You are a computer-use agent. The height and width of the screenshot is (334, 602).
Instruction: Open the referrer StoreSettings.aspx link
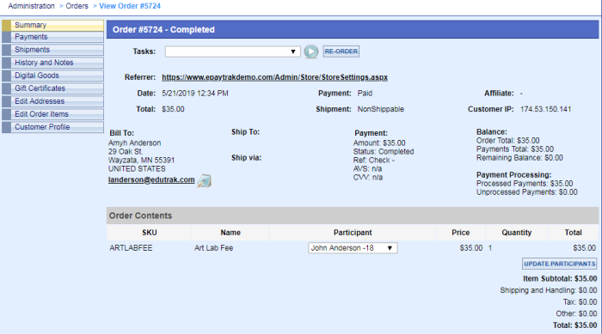274,77
